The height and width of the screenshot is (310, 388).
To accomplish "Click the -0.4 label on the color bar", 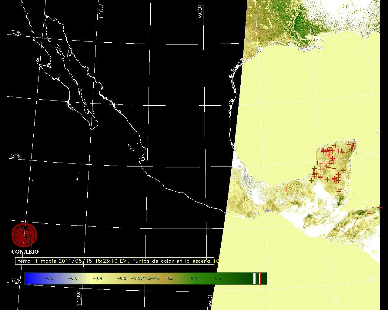I will 97,278.
